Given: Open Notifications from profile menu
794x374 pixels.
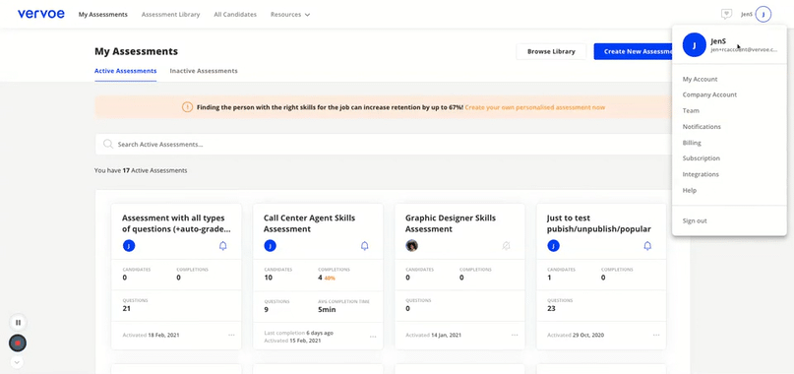Looking at the screenshot, I should coord(702,127).
